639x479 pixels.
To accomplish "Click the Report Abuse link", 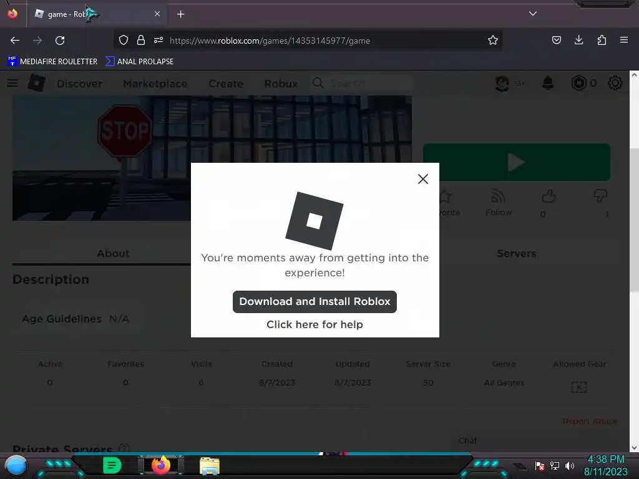I will pos(590,421).
